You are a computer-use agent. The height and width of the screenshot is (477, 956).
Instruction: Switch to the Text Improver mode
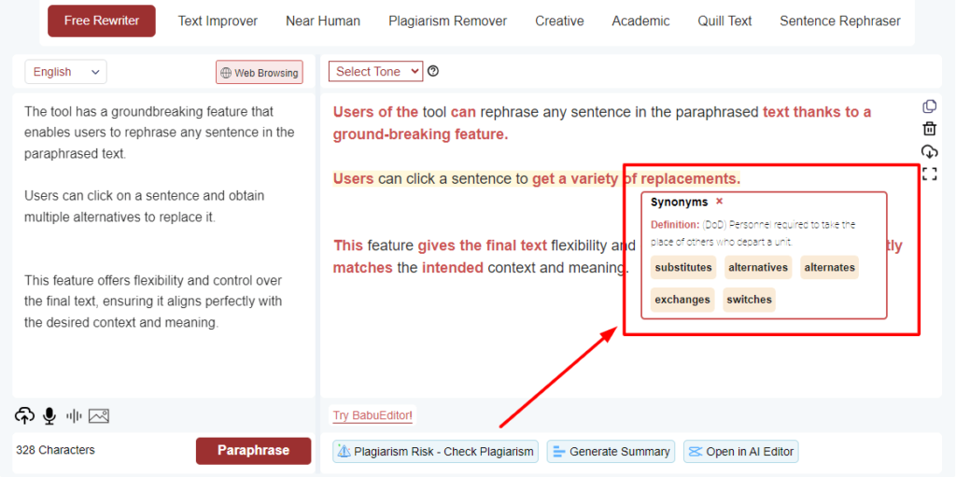218,21
